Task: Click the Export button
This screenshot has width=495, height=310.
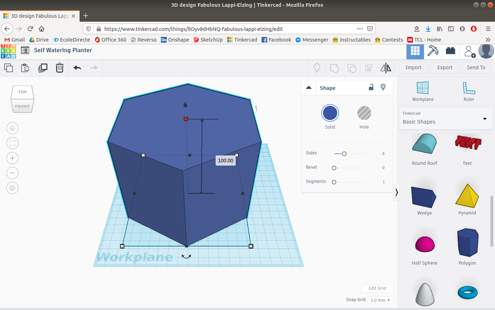Action: click(445, 67)
